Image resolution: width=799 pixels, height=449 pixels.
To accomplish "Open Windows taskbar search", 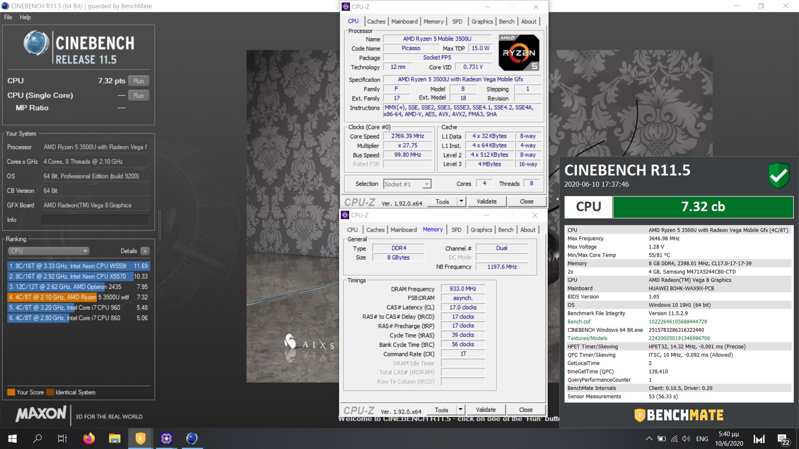I will [x=37, y=439].
